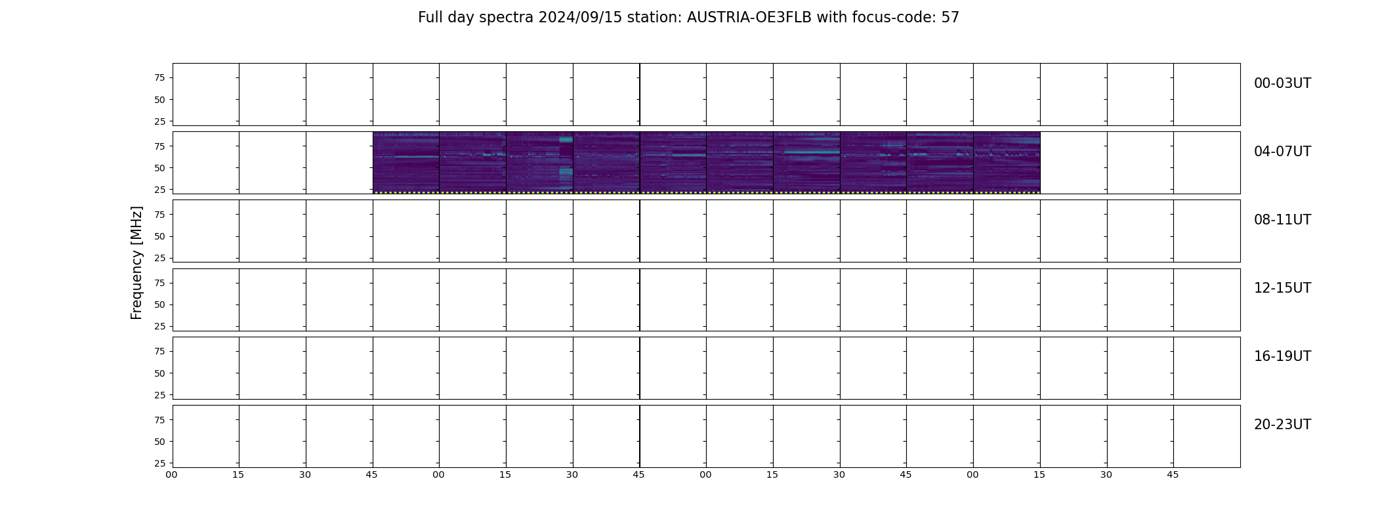1378x525 pixels.
Task: Select the '20-23UT' row label
Action: (x=1282, y=425)
